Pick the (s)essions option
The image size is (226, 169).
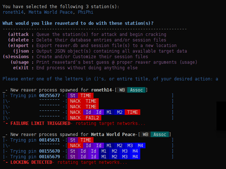pos(16,57)
